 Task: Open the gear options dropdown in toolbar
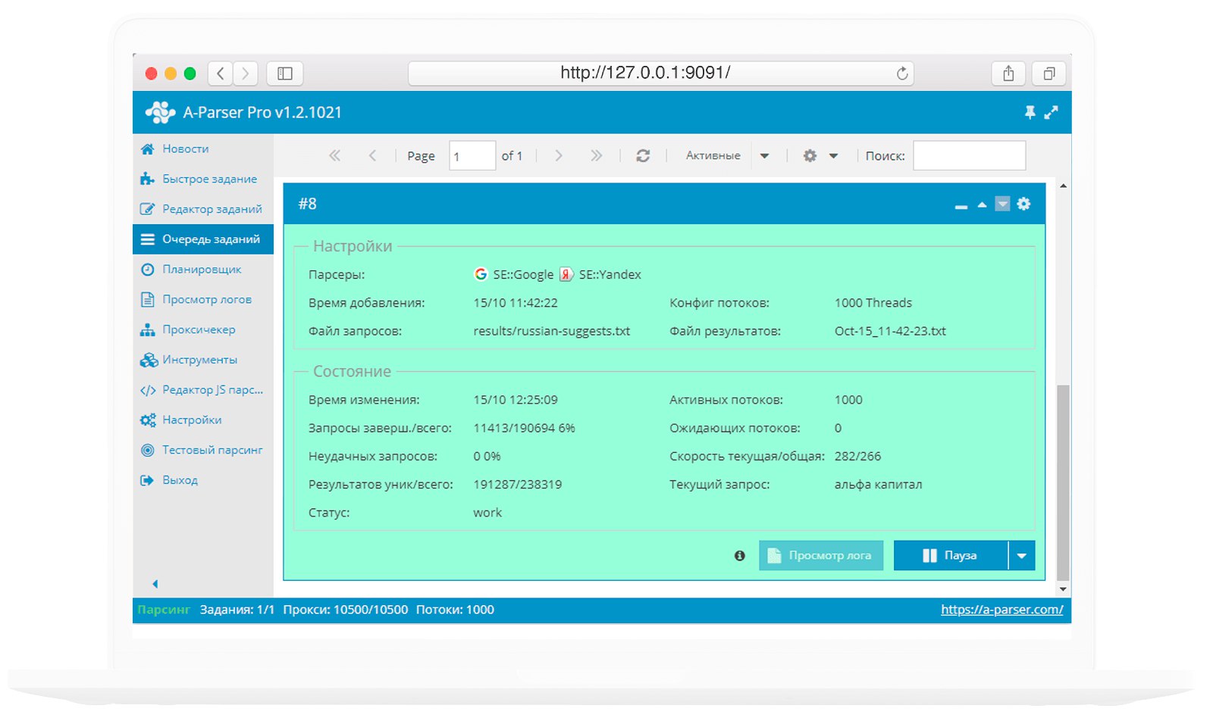point(821,156)
